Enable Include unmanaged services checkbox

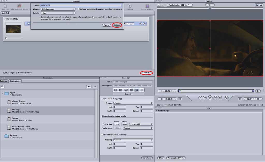click(x=78, y=9)
